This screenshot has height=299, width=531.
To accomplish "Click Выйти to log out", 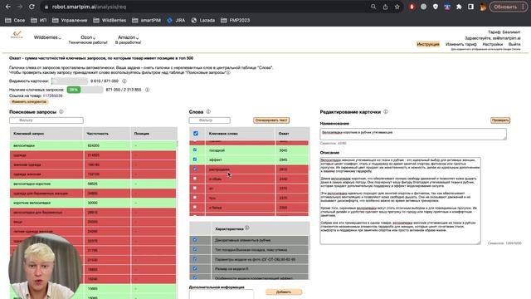I will (514, 44).
